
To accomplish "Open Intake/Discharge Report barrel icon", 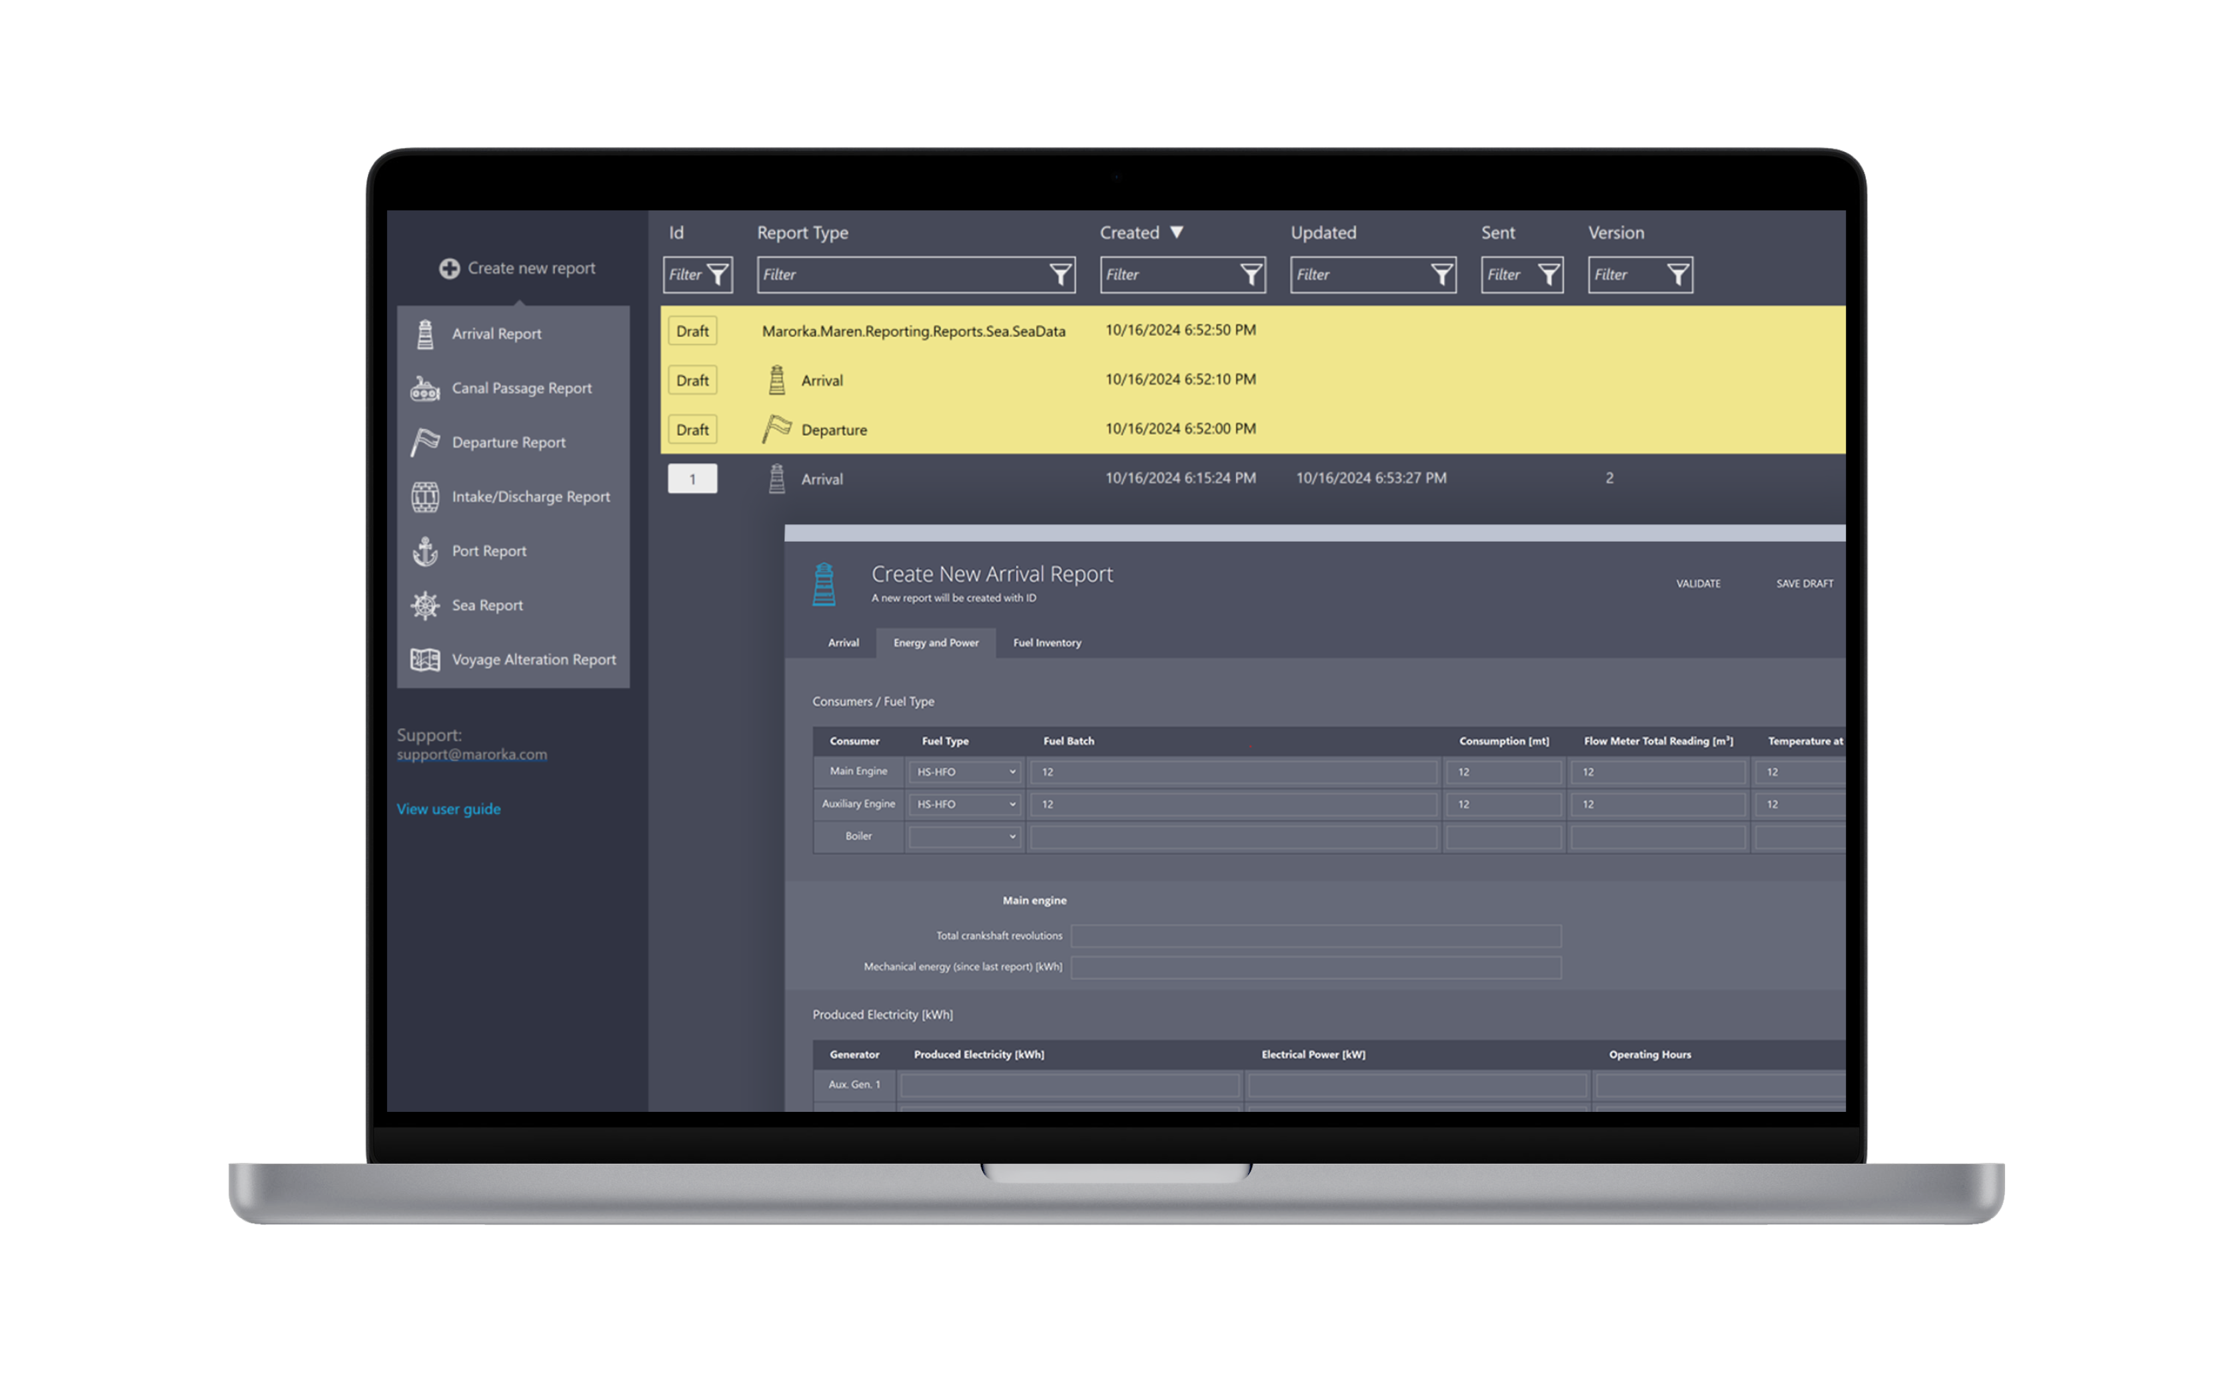I will coord(425,497).
